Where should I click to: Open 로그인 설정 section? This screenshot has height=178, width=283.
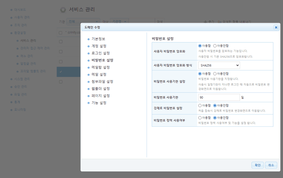[x=101, y=53]
